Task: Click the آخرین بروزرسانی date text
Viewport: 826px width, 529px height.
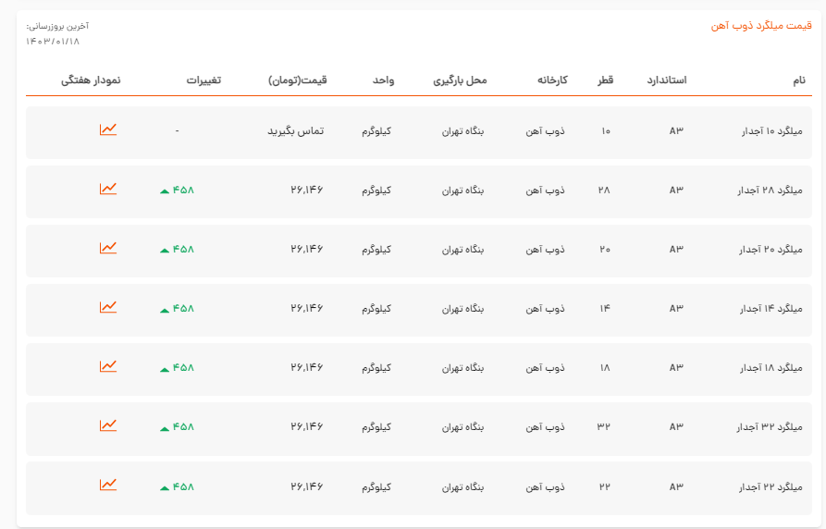Action: [x=54, y=41]
